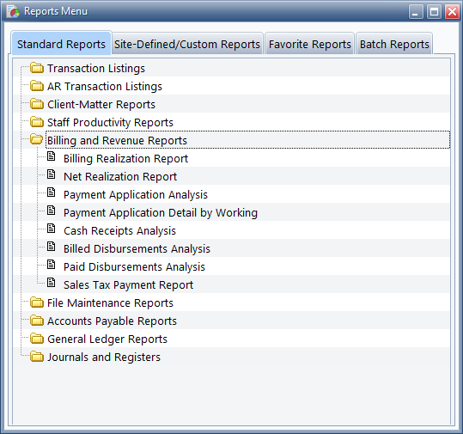Switch to the Batch Reports tab

point(394,44)
